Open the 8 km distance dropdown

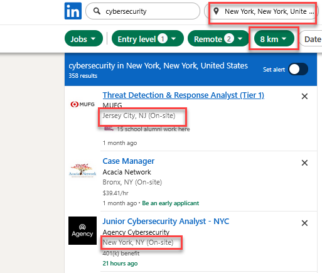[274, 38]
